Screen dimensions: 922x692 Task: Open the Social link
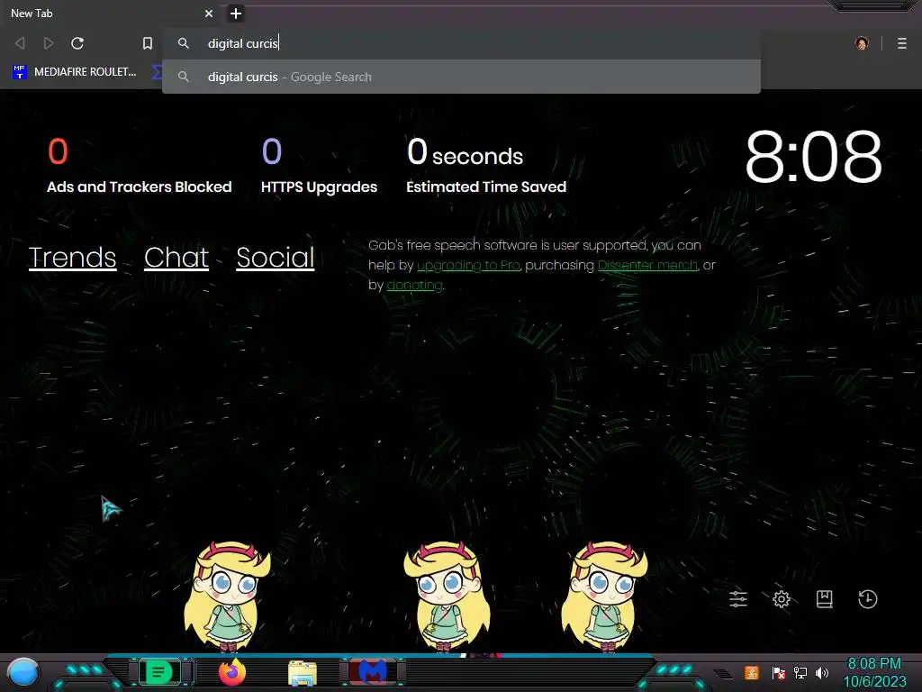tap(276, 257)
